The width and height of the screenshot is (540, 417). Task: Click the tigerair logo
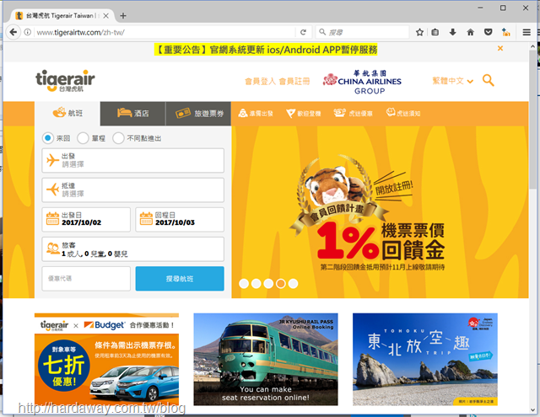coord(65,80)
